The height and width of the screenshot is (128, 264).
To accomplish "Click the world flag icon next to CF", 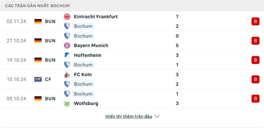I will (x=38, y=79).
